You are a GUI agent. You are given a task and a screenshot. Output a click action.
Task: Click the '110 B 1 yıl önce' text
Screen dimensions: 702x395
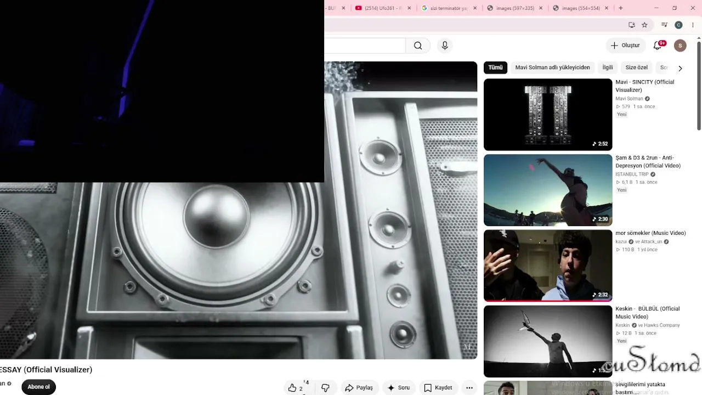(x=639, y=250)
